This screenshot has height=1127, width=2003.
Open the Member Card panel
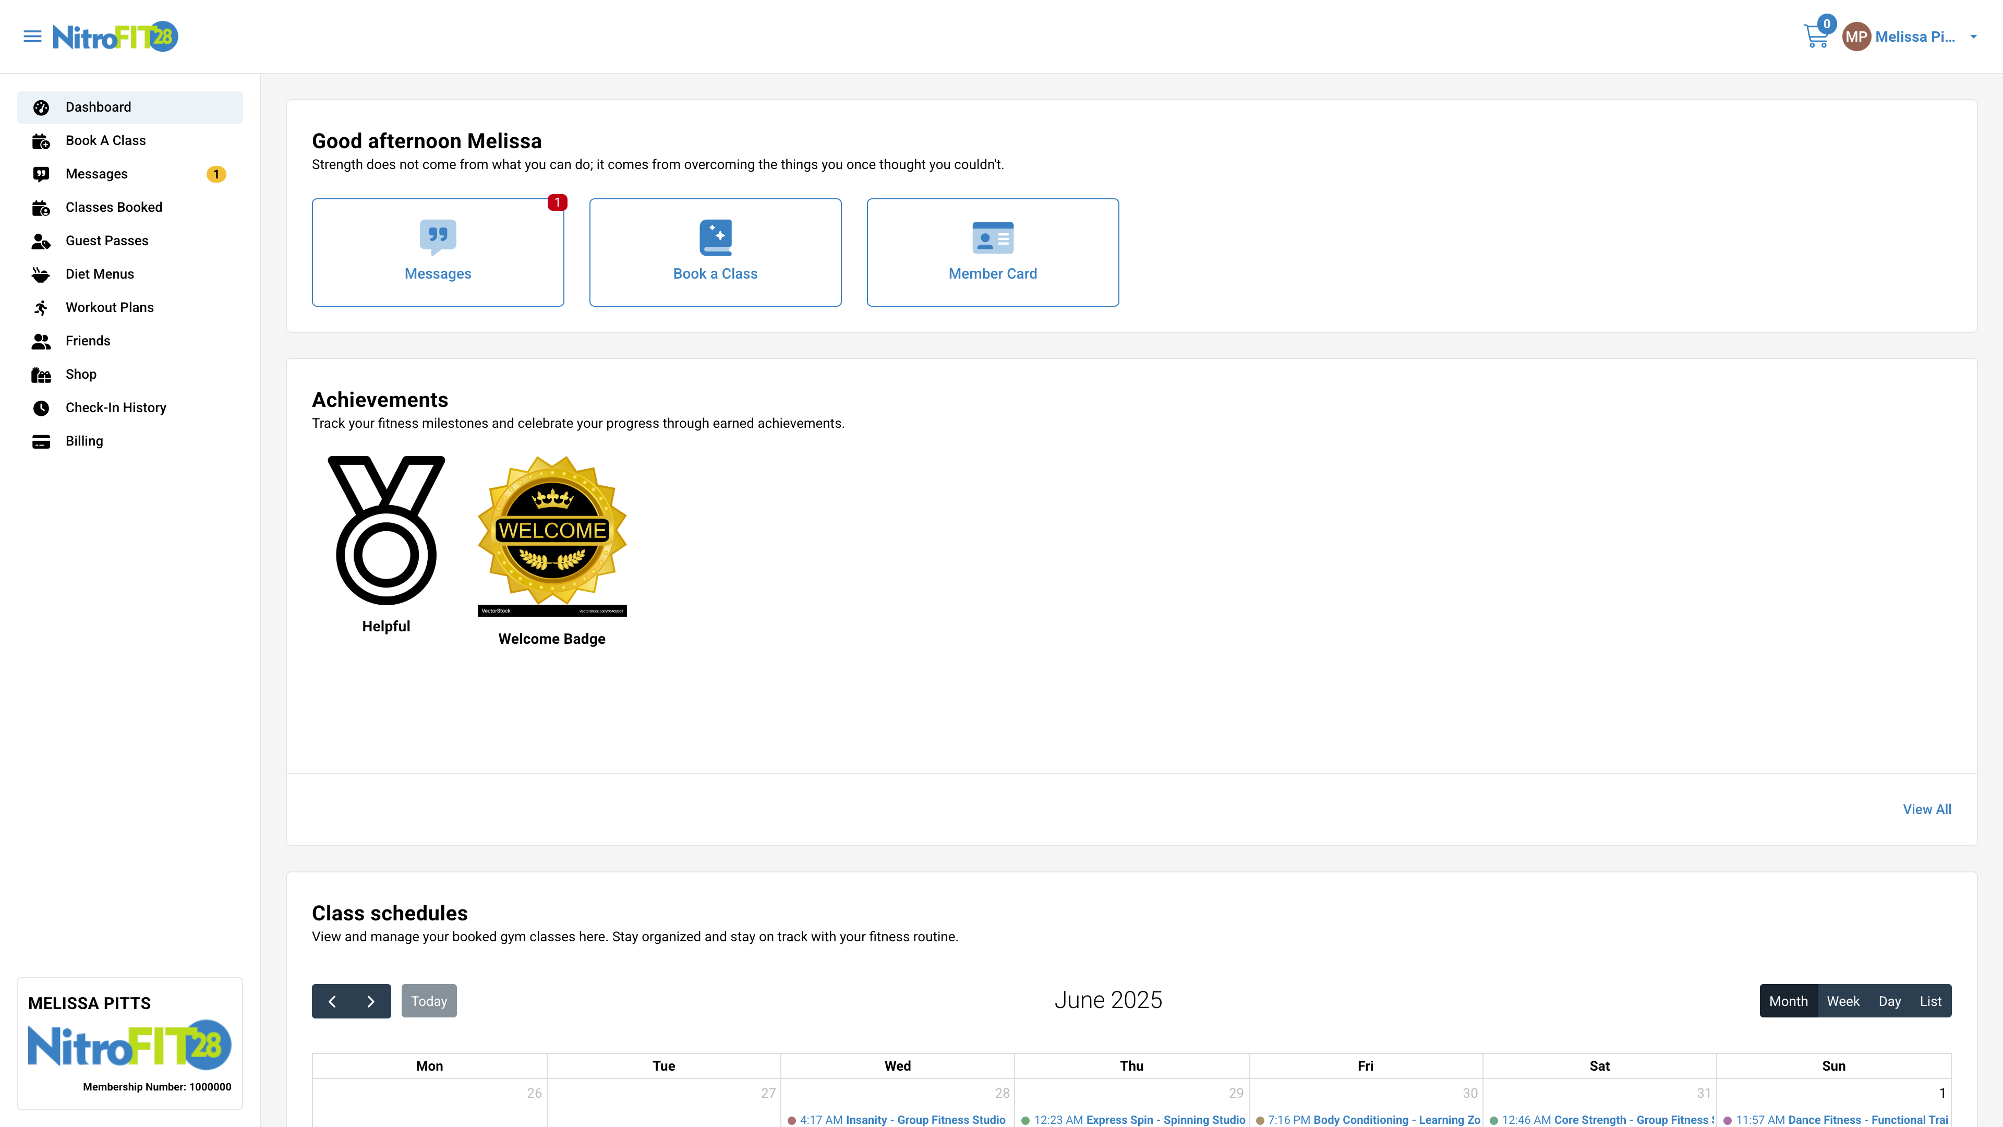tap(992, 252)
